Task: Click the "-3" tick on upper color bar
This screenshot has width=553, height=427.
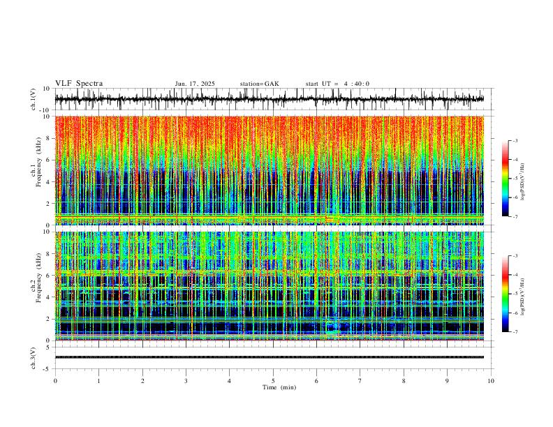Action: point(515,141)
